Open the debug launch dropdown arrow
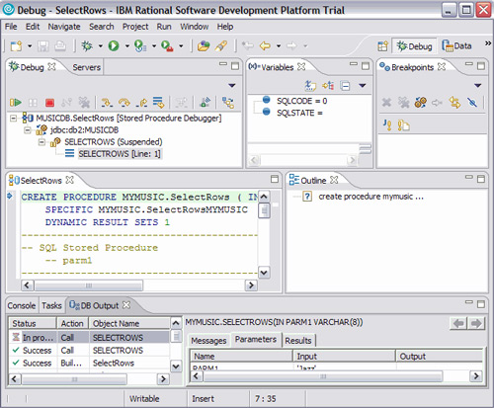Viewport: 494px width, 408px height. pos(101,46)
